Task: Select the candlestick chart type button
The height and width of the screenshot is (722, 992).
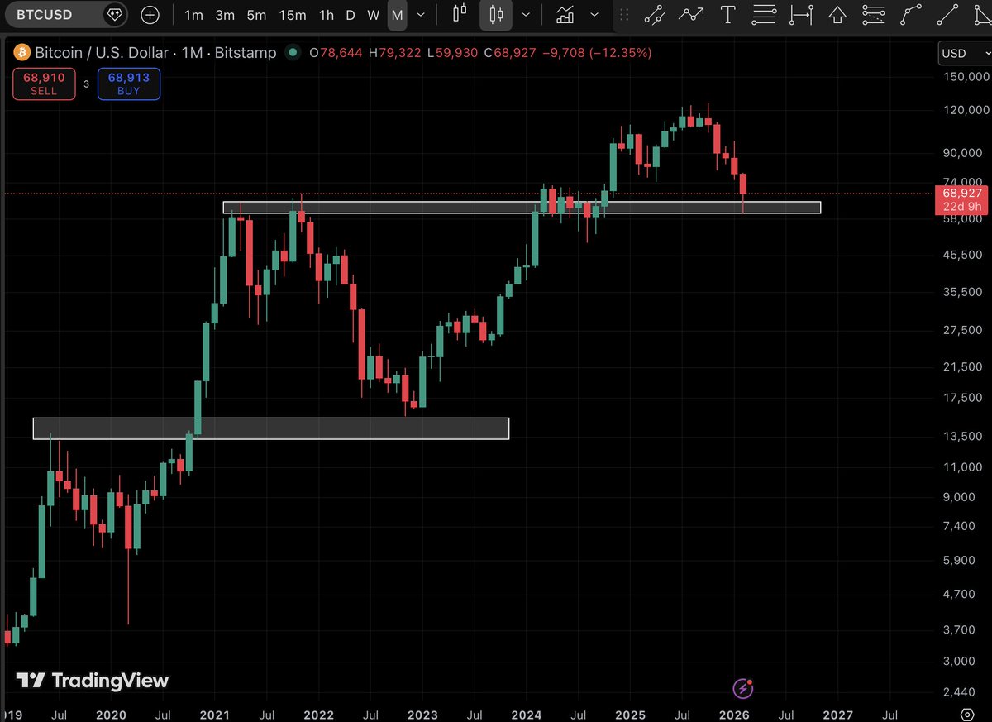Action: click(497, 15)
